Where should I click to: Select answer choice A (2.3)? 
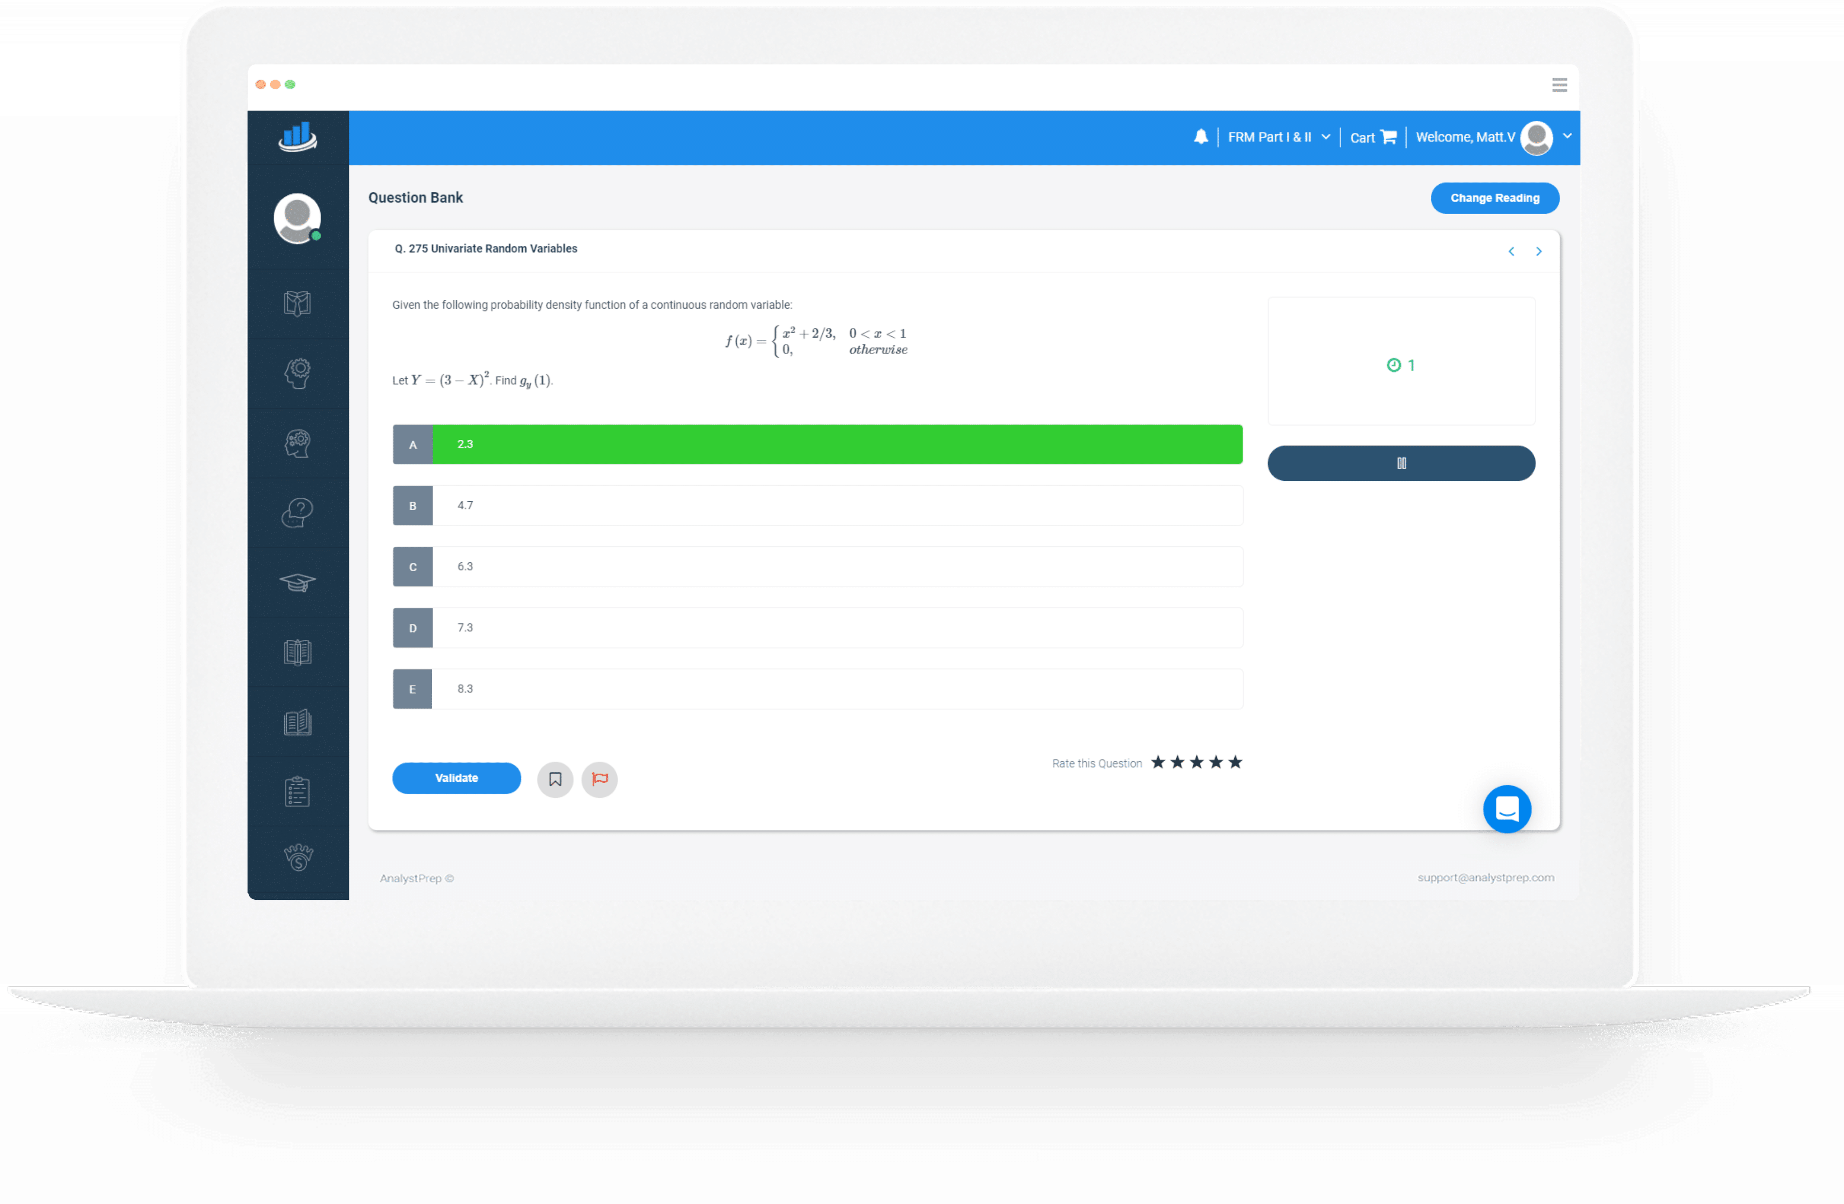tap(817, 442)
